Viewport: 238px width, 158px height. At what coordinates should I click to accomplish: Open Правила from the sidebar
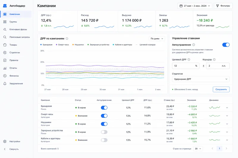coord(14,60)
